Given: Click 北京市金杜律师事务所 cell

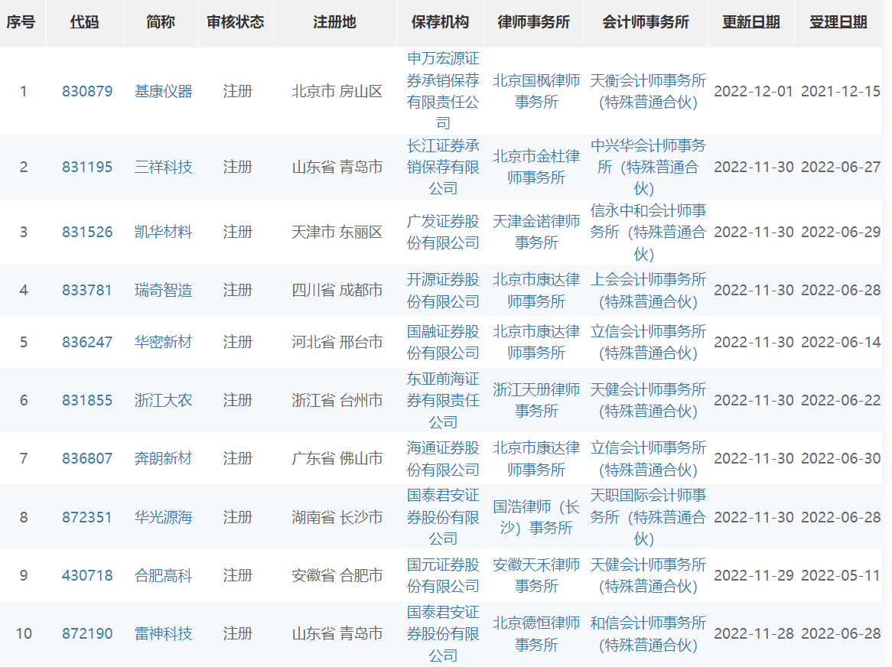Looking at the screenshot, I should tap(536, 168).
